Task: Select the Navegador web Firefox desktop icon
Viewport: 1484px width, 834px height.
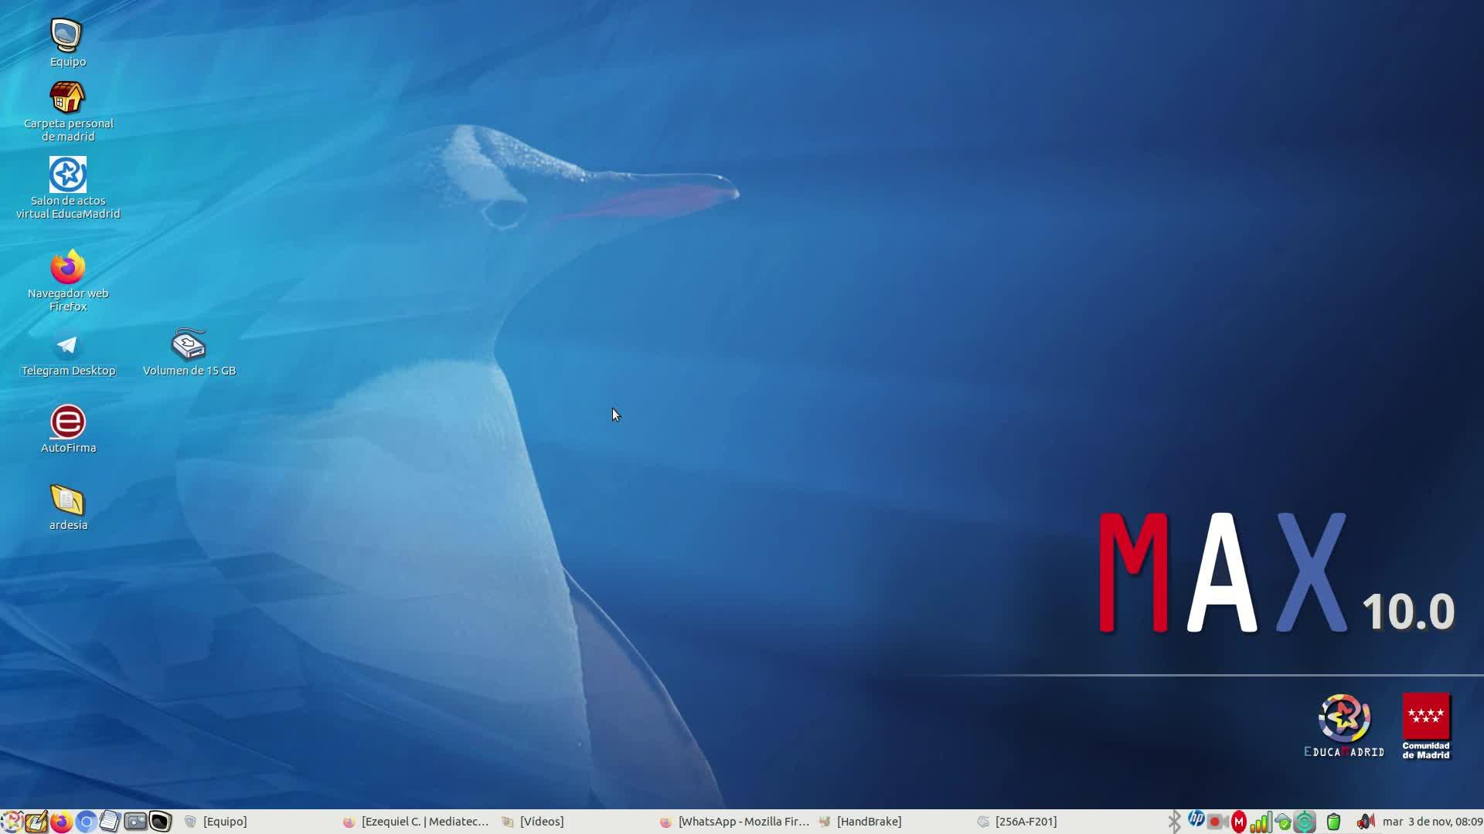Action: pos(68,280)
